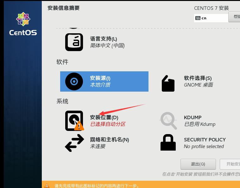Click the CentOS logo in sidebar

tap(23, 23)
